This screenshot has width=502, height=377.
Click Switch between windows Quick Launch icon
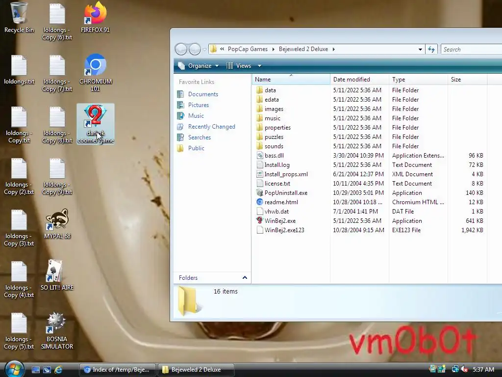(x=47, y=370)
